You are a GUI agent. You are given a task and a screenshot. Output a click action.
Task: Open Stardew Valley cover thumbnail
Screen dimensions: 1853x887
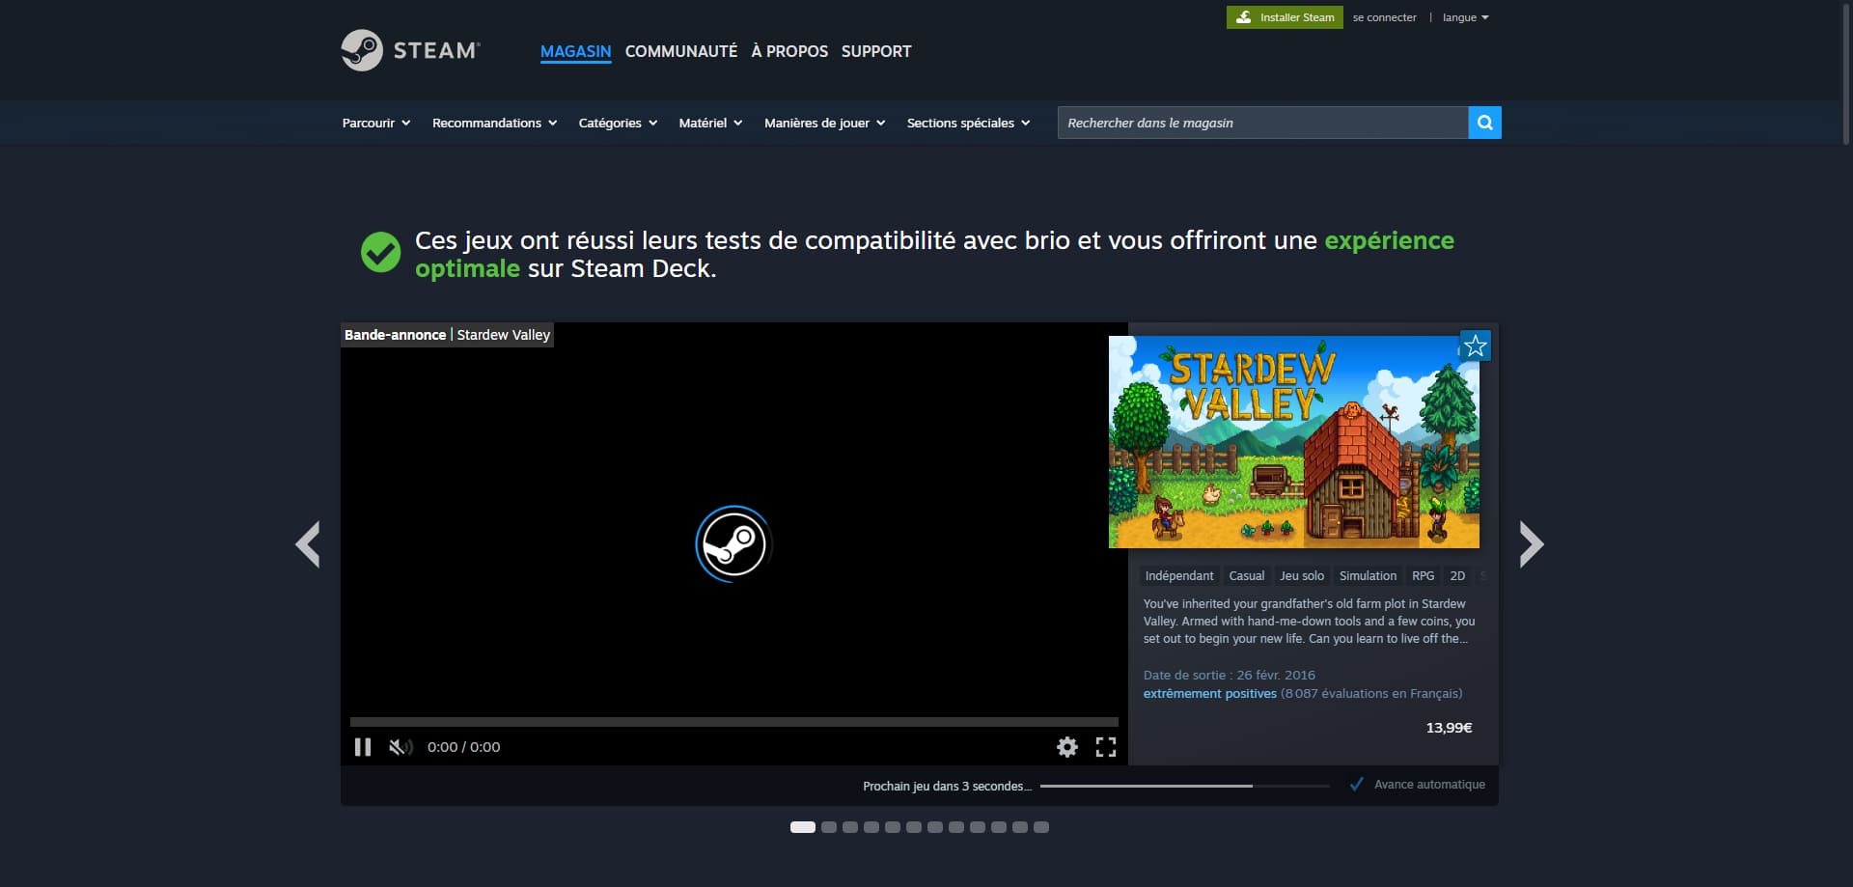pos(1294,442)
